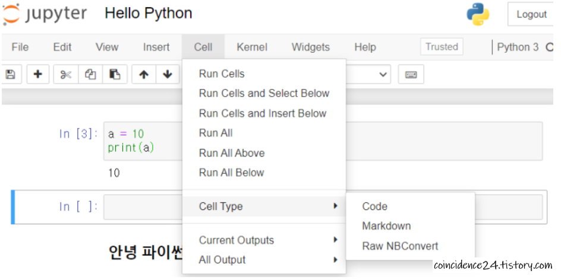Click the In [3]: prompt label
Screen dimensions: 561x280
point(78,134)
